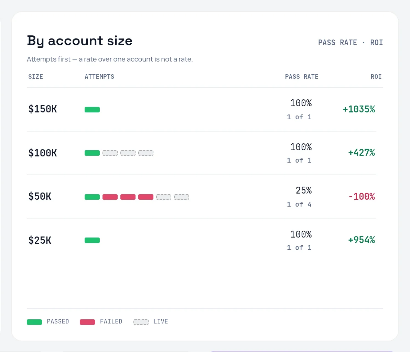Click the green passed bar in the $25K row

[92, 240]
